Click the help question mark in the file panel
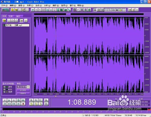The height and width of the screenshot is (117, 151). 26,20
